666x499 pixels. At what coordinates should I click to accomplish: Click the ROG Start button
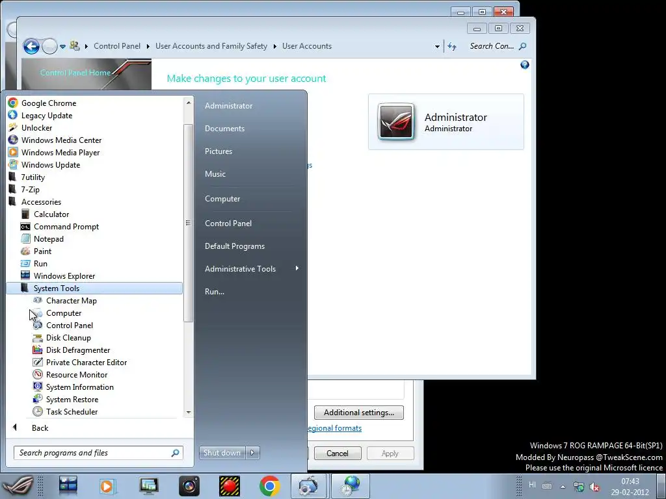click(18, 486)
